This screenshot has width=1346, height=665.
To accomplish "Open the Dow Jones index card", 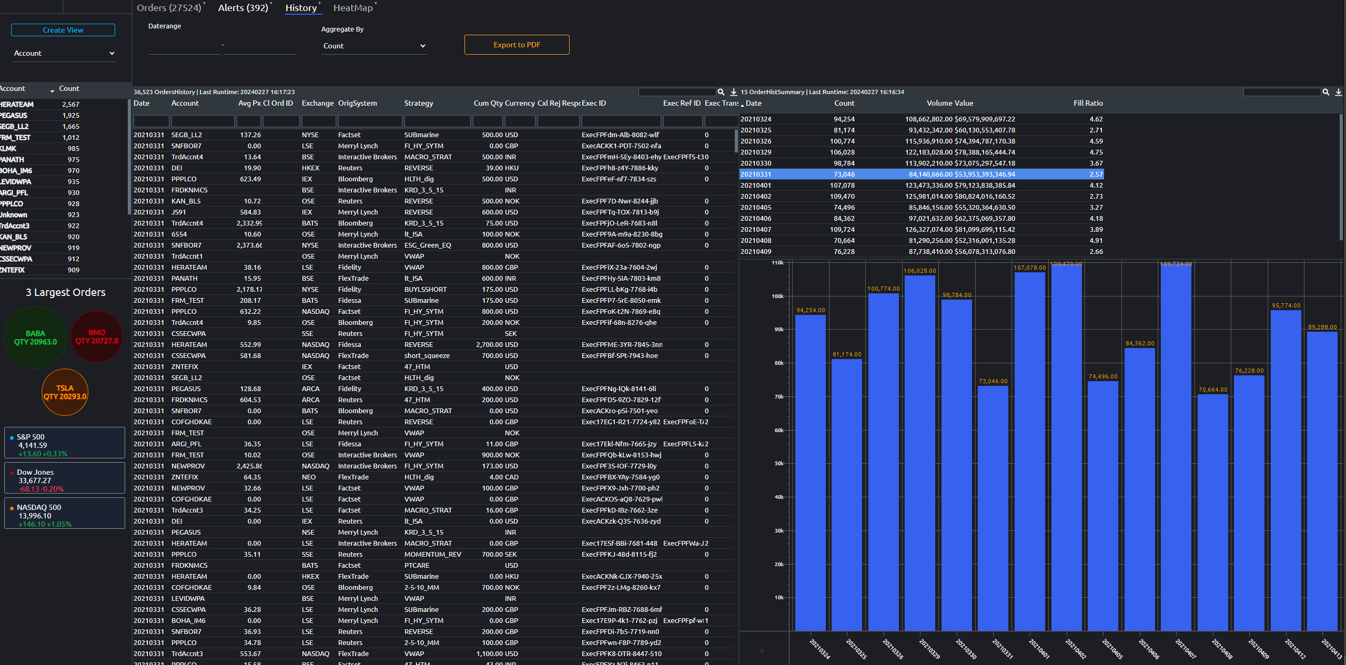I will (65, 478).
